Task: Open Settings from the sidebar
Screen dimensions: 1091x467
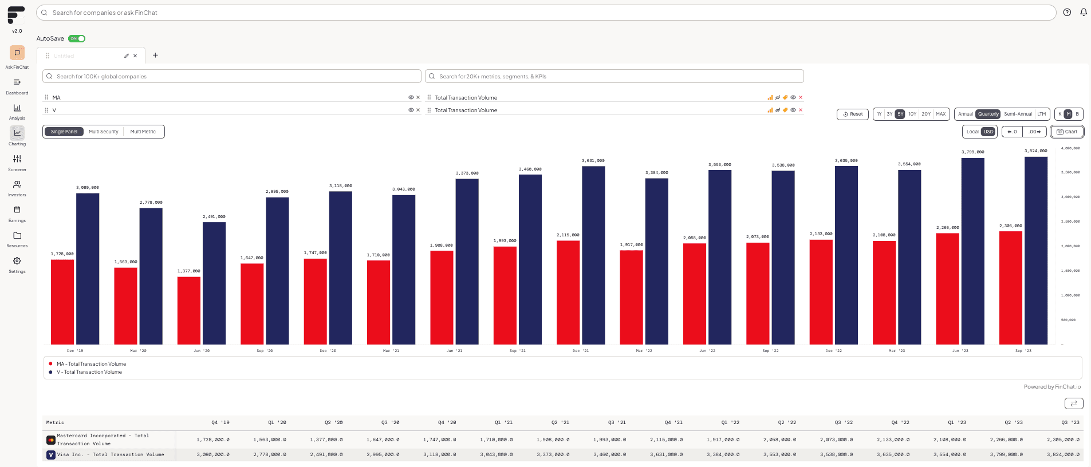Action: click(x=17, y=261)
